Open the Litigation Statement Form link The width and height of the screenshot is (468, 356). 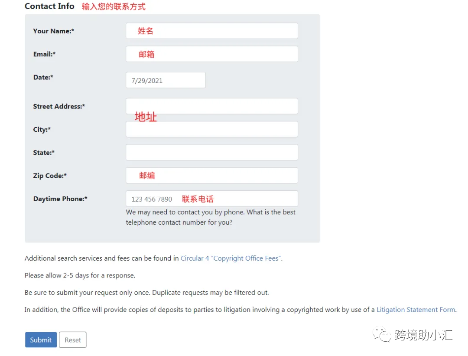(416, 310)
